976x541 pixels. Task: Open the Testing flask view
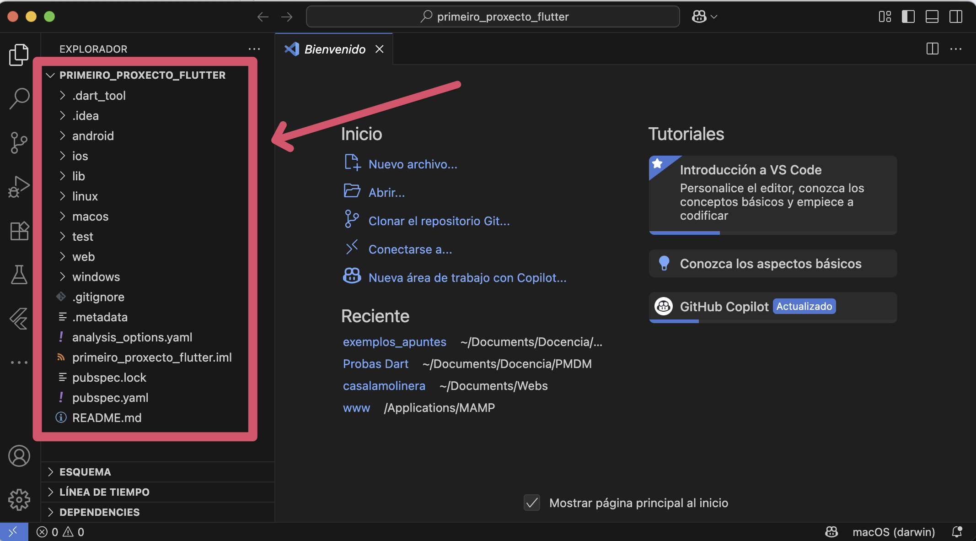(x=19, y=275)
